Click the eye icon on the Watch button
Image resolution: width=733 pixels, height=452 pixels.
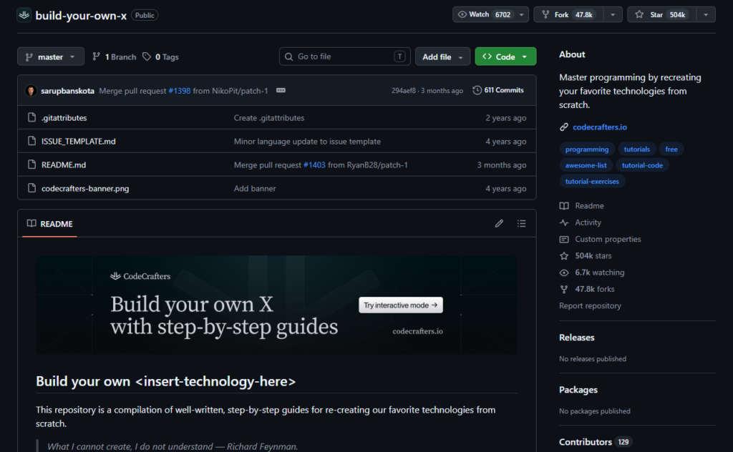click(462, 14)
